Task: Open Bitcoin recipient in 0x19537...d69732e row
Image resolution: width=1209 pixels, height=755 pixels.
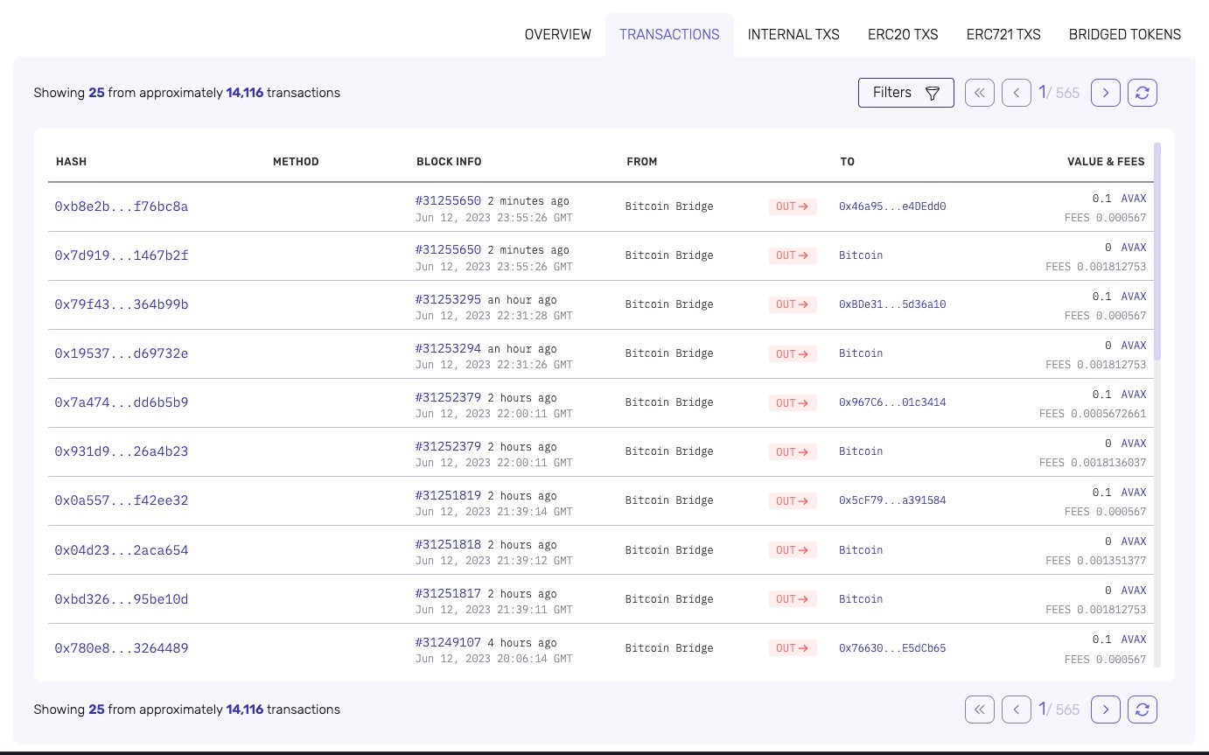Action: tap(861, 353)
